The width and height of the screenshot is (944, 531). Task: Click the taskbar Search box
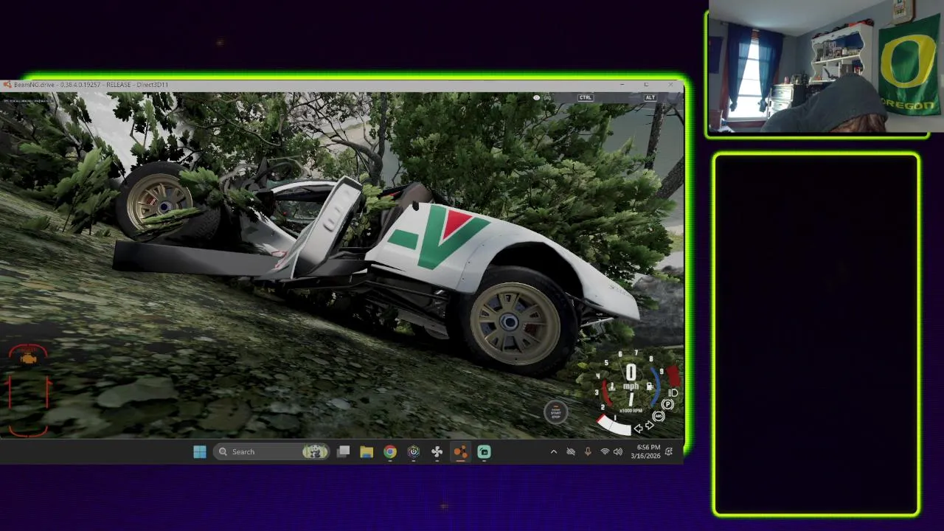pyautogui.click(x=272, y=451)
